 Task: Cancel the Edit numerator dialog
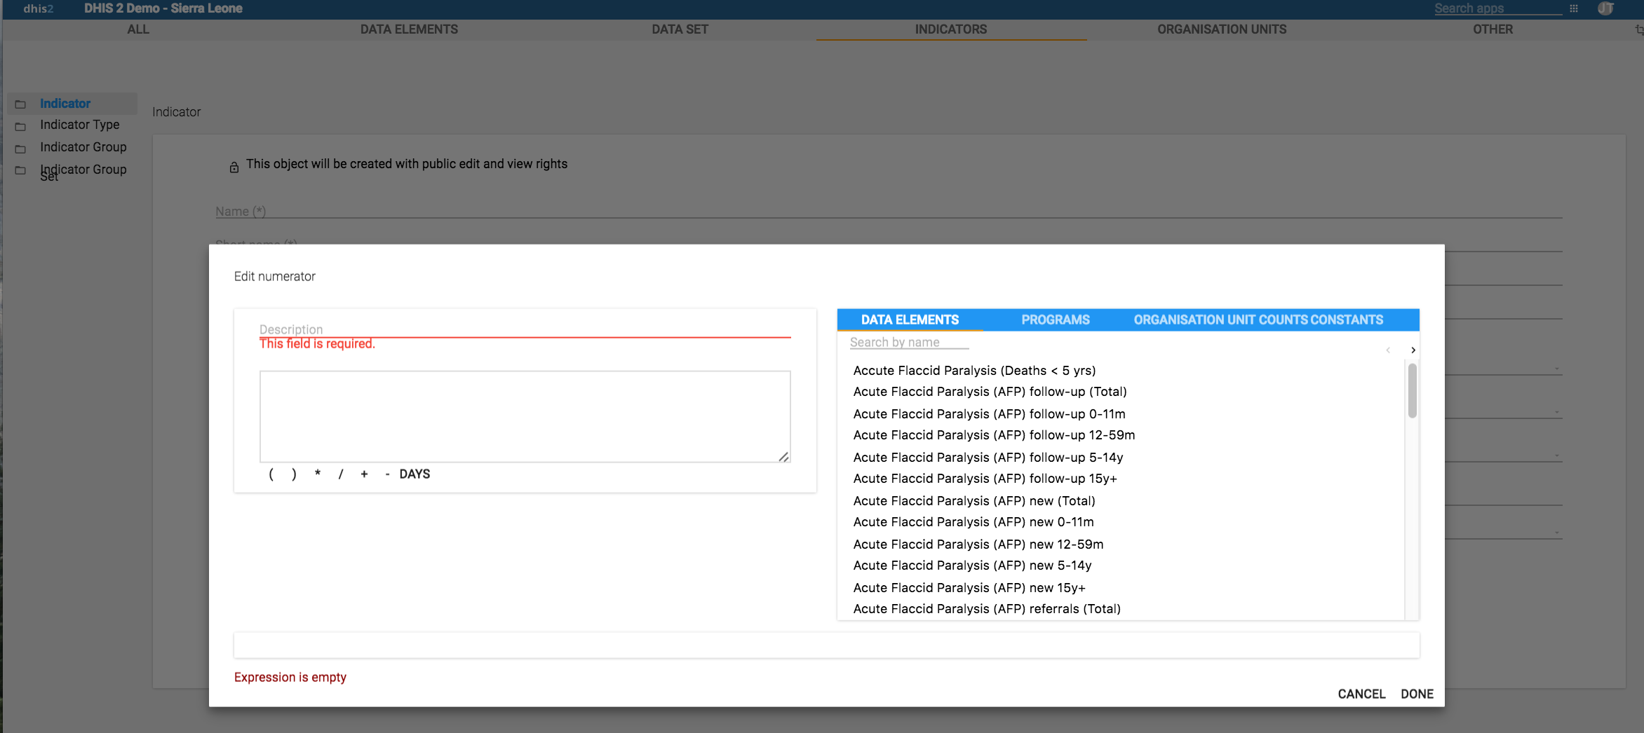coord(1361,694)
